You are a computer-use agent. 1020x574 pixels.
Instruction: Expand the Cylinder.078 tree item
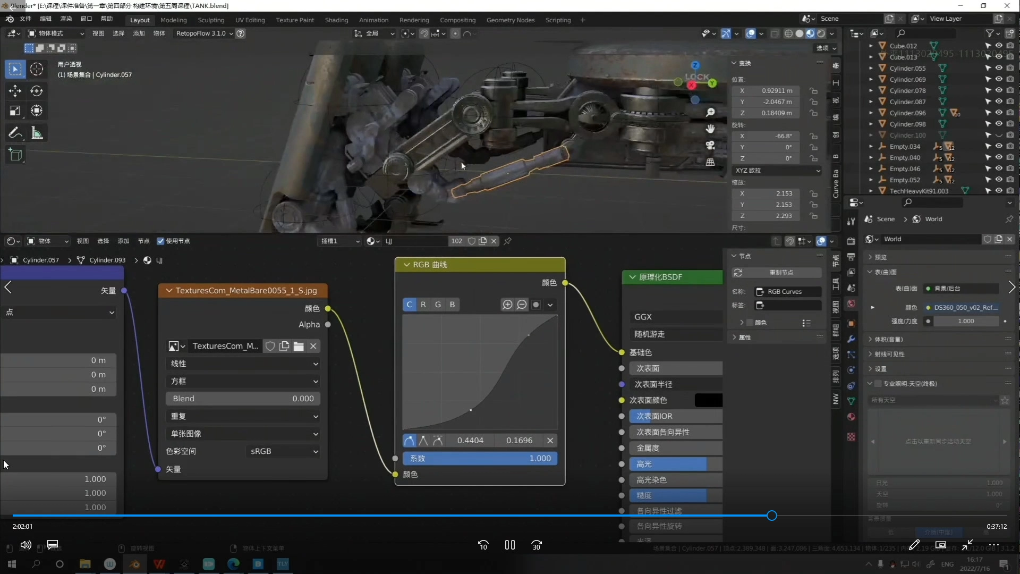(x=871, y=90)
